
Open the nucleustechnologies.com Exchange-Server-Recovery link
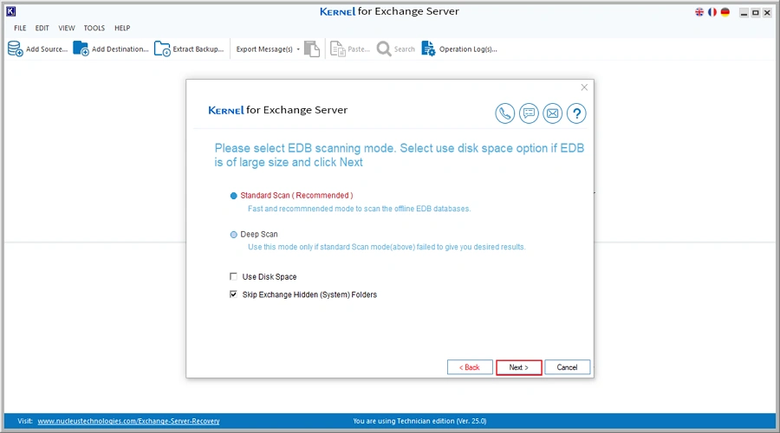click(x=128, y=421)
